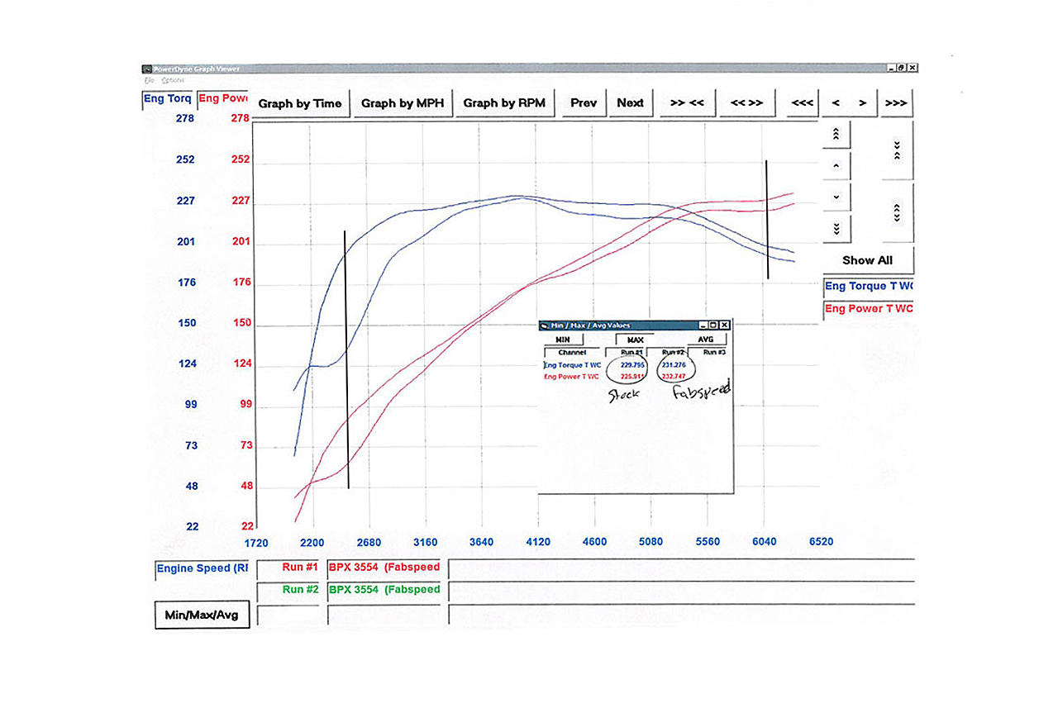Click the triple-left arrow scroll button
Viewport: 1058px width, 708px height.
[802, 103]
